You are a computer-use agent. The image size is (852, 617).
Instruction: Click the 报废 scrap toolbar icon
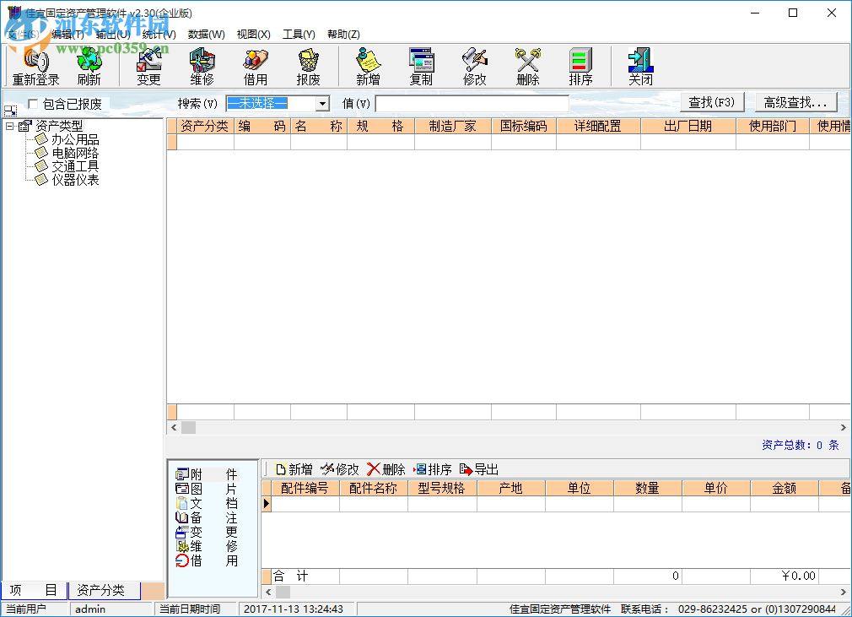(x=308, y=67)
